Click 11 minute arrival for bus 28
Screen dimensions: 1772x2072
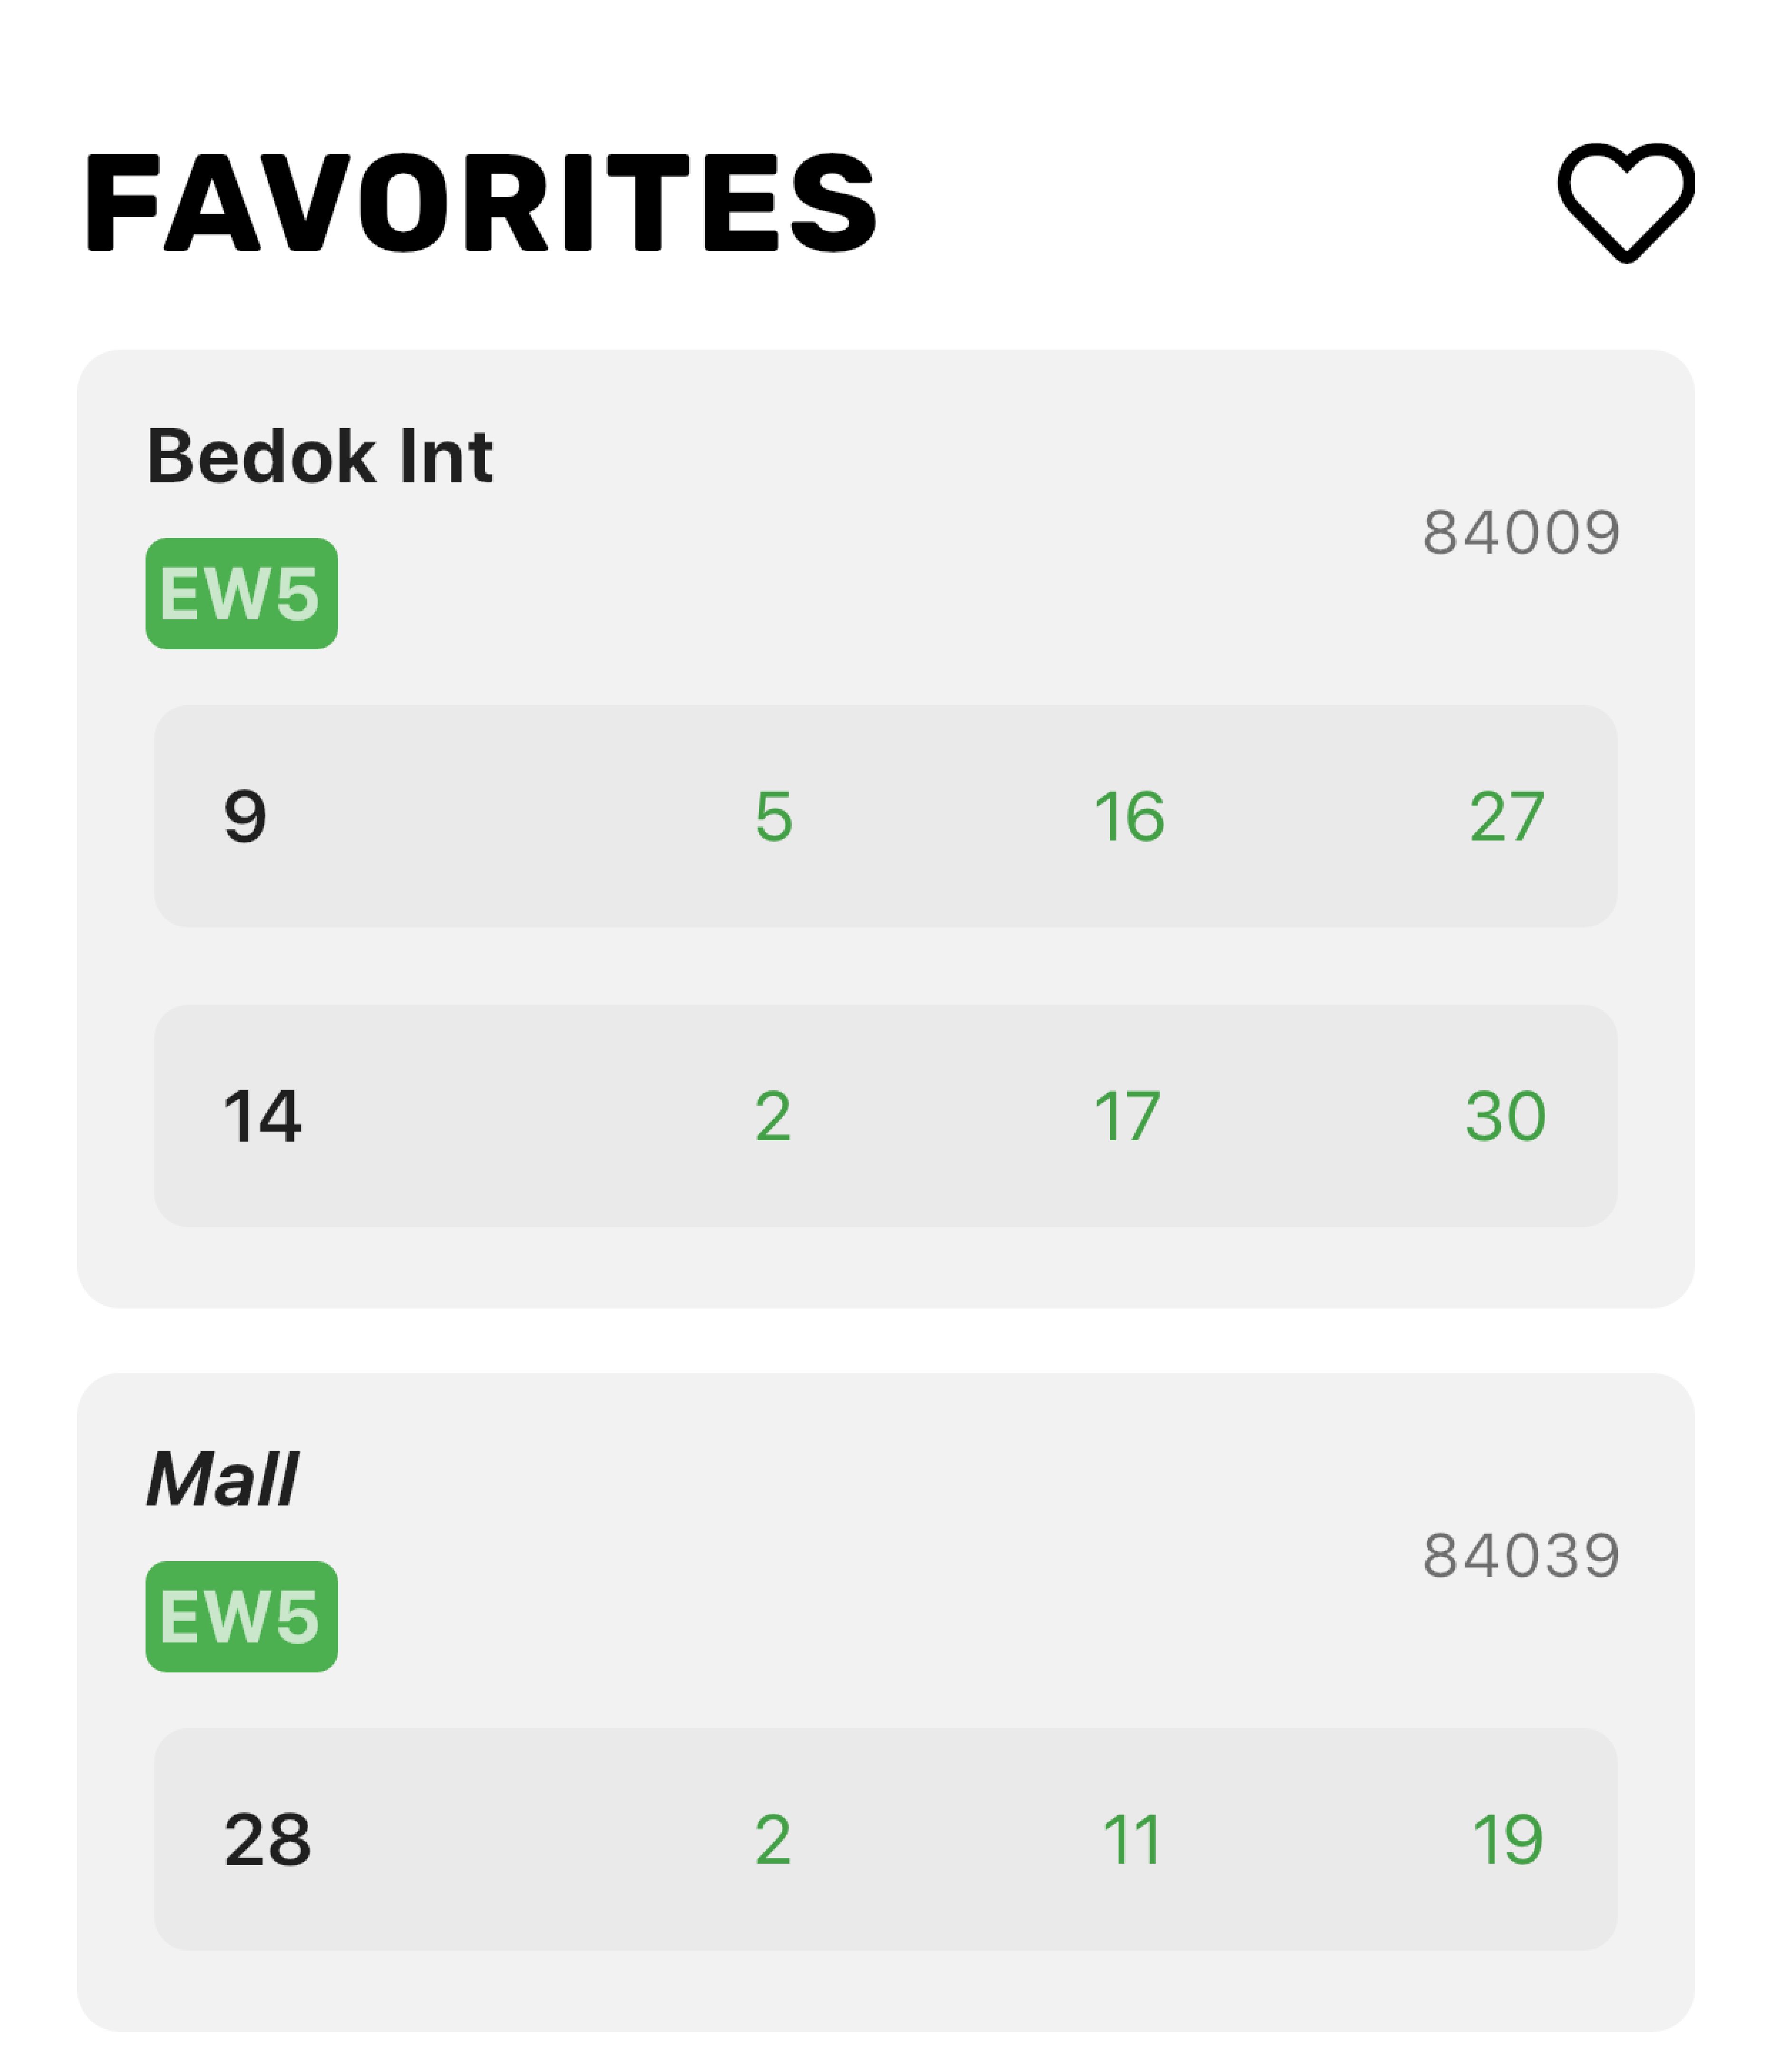point(1131,1839)
